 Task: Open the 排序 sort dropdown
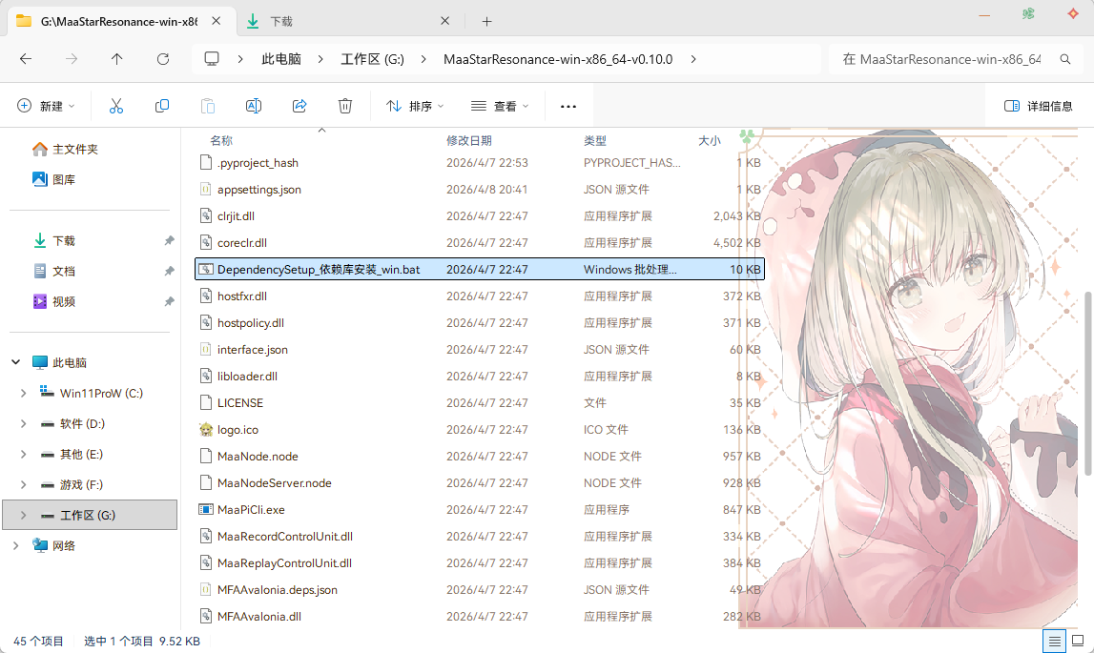coord(415,106)
